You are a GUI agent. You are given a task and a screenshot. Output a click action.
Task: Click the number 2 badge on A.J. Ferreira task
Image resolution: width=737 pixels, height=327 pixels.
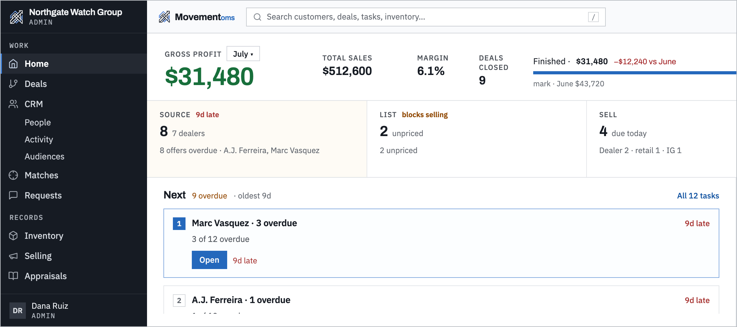click(x=179, y=301)
